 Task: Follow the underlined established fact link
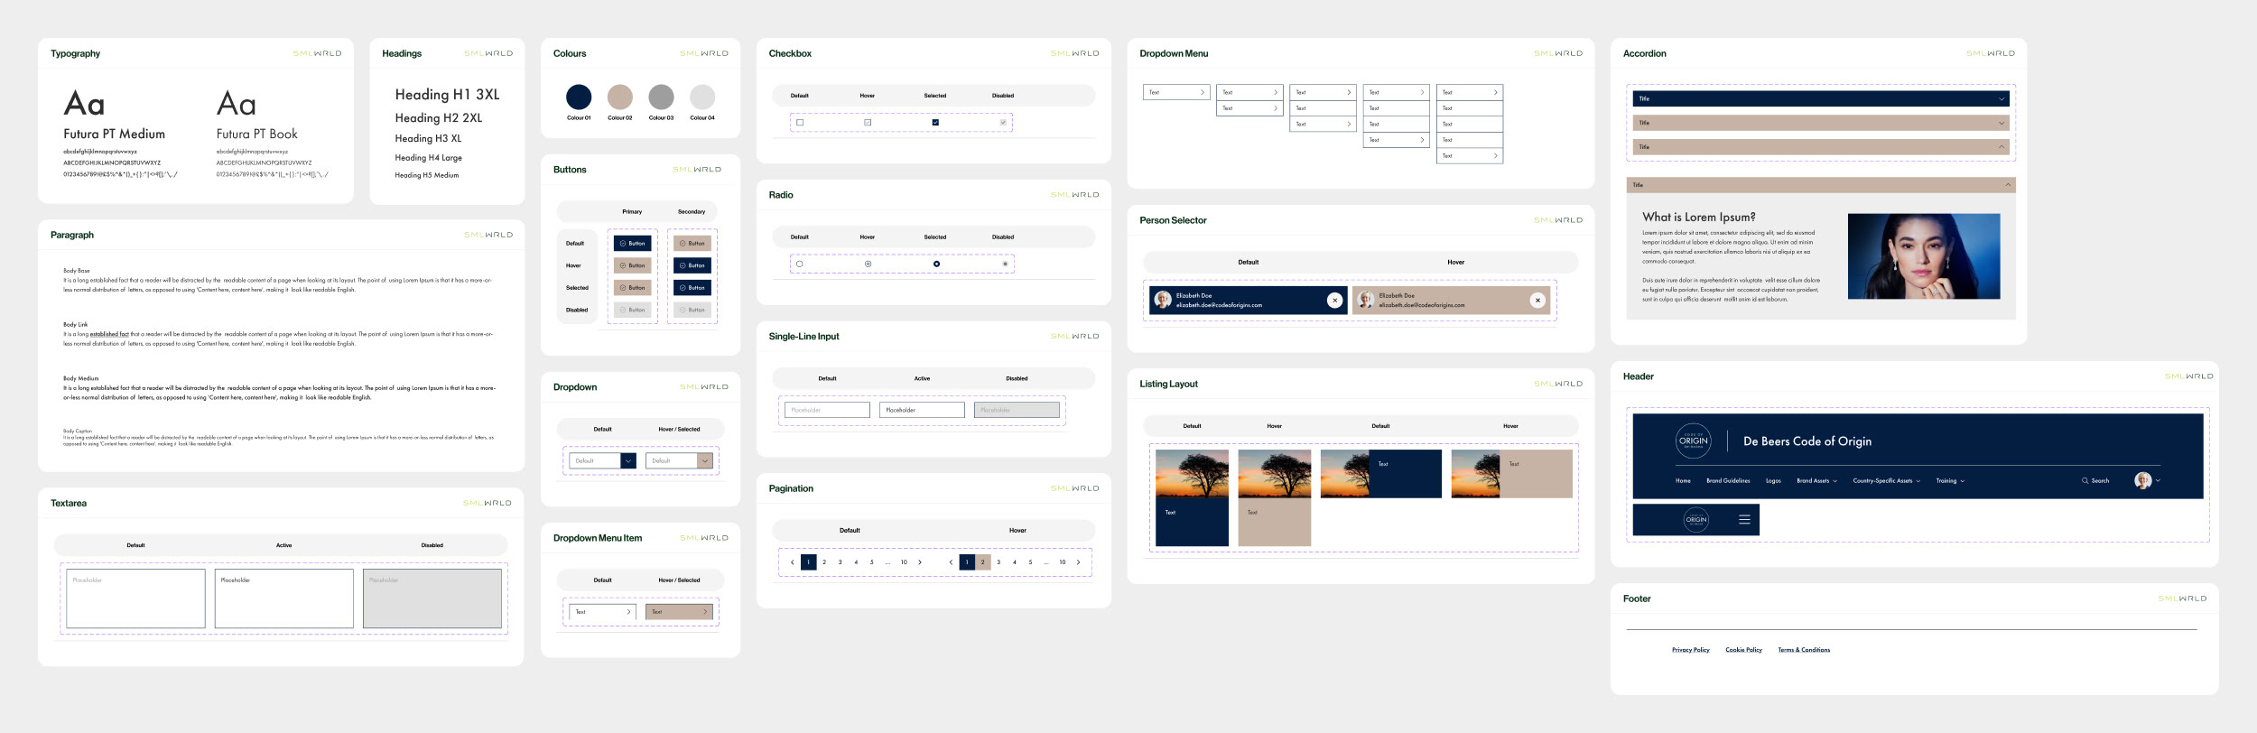109,334
